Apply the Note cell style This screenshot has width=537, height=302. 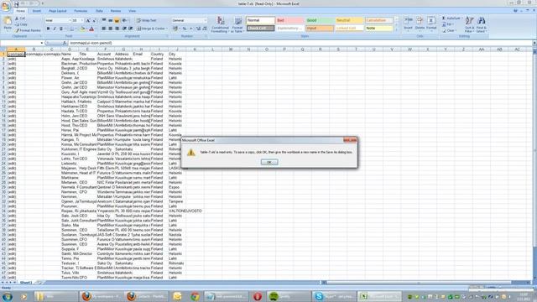tap(378, 28)
